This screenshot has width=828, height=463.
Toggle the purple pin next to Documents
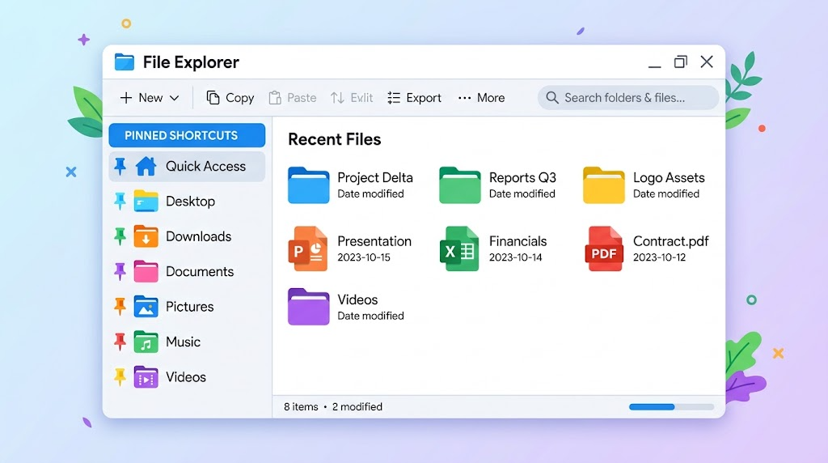tap(120, 272)
